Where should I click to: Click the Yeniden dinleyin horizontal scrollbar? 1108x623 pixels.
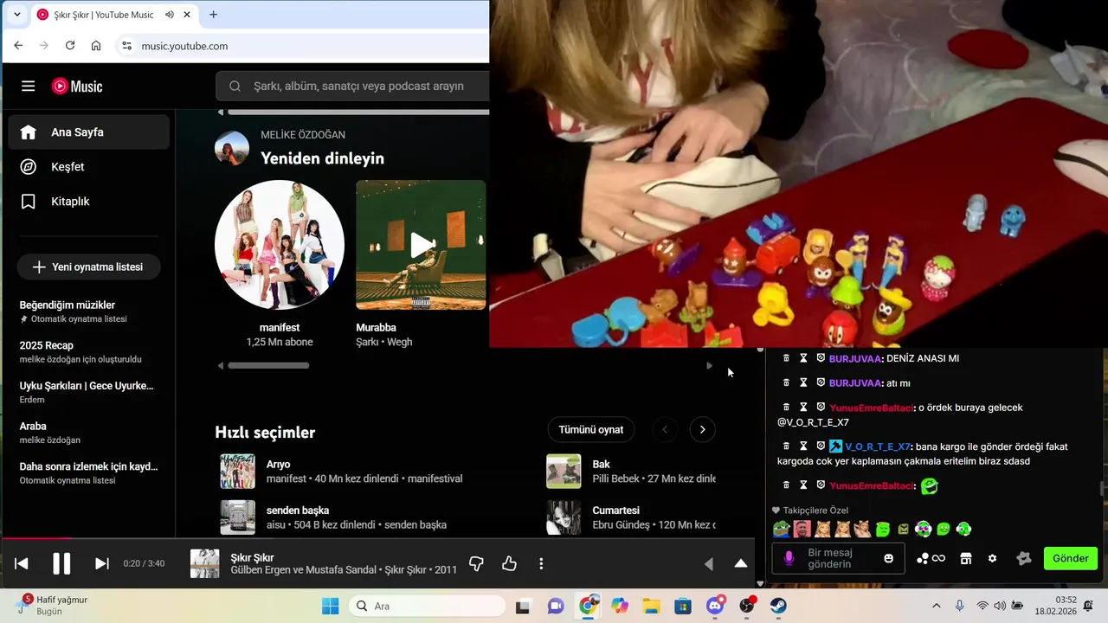(x=268, y=365)
